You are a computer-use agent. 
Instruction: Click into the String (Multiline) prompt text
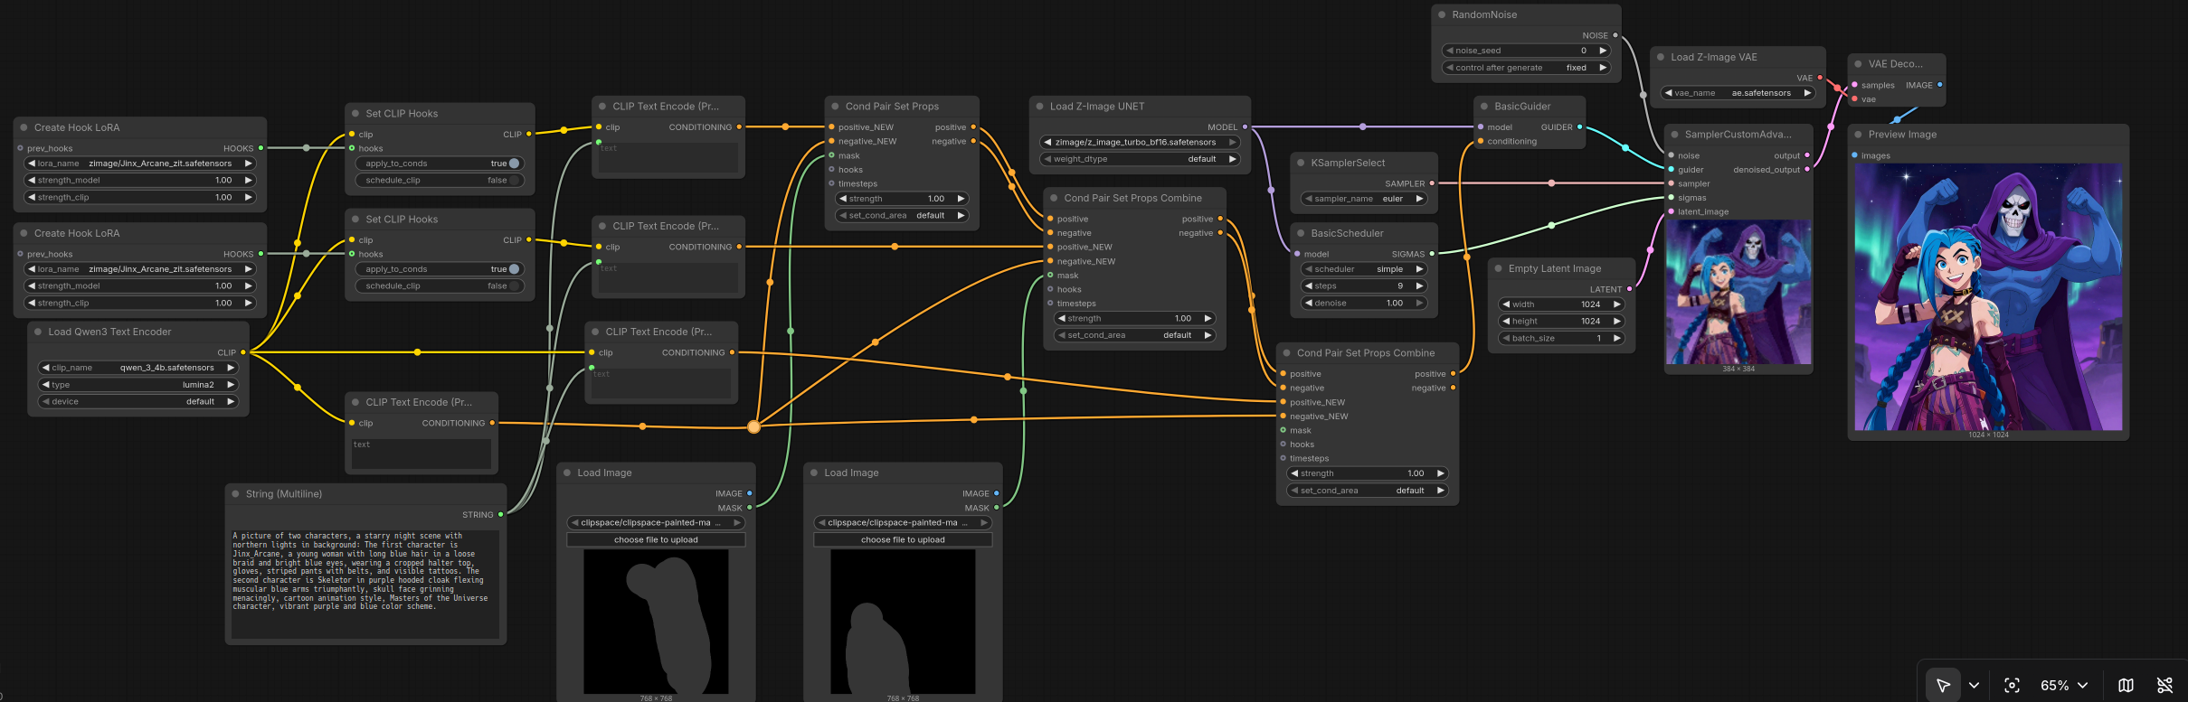pyautogui.click(x=365, y=584)
